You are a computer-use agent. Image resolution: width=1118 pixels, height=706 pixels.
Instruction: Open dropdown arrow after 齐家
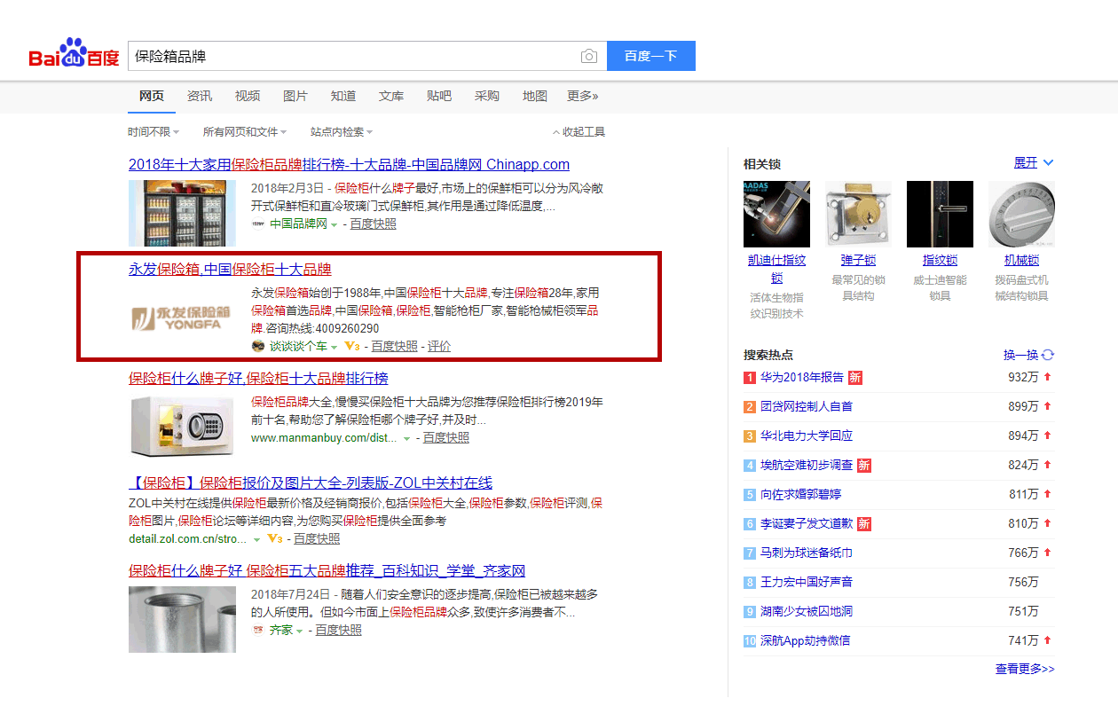coord(299,631)
